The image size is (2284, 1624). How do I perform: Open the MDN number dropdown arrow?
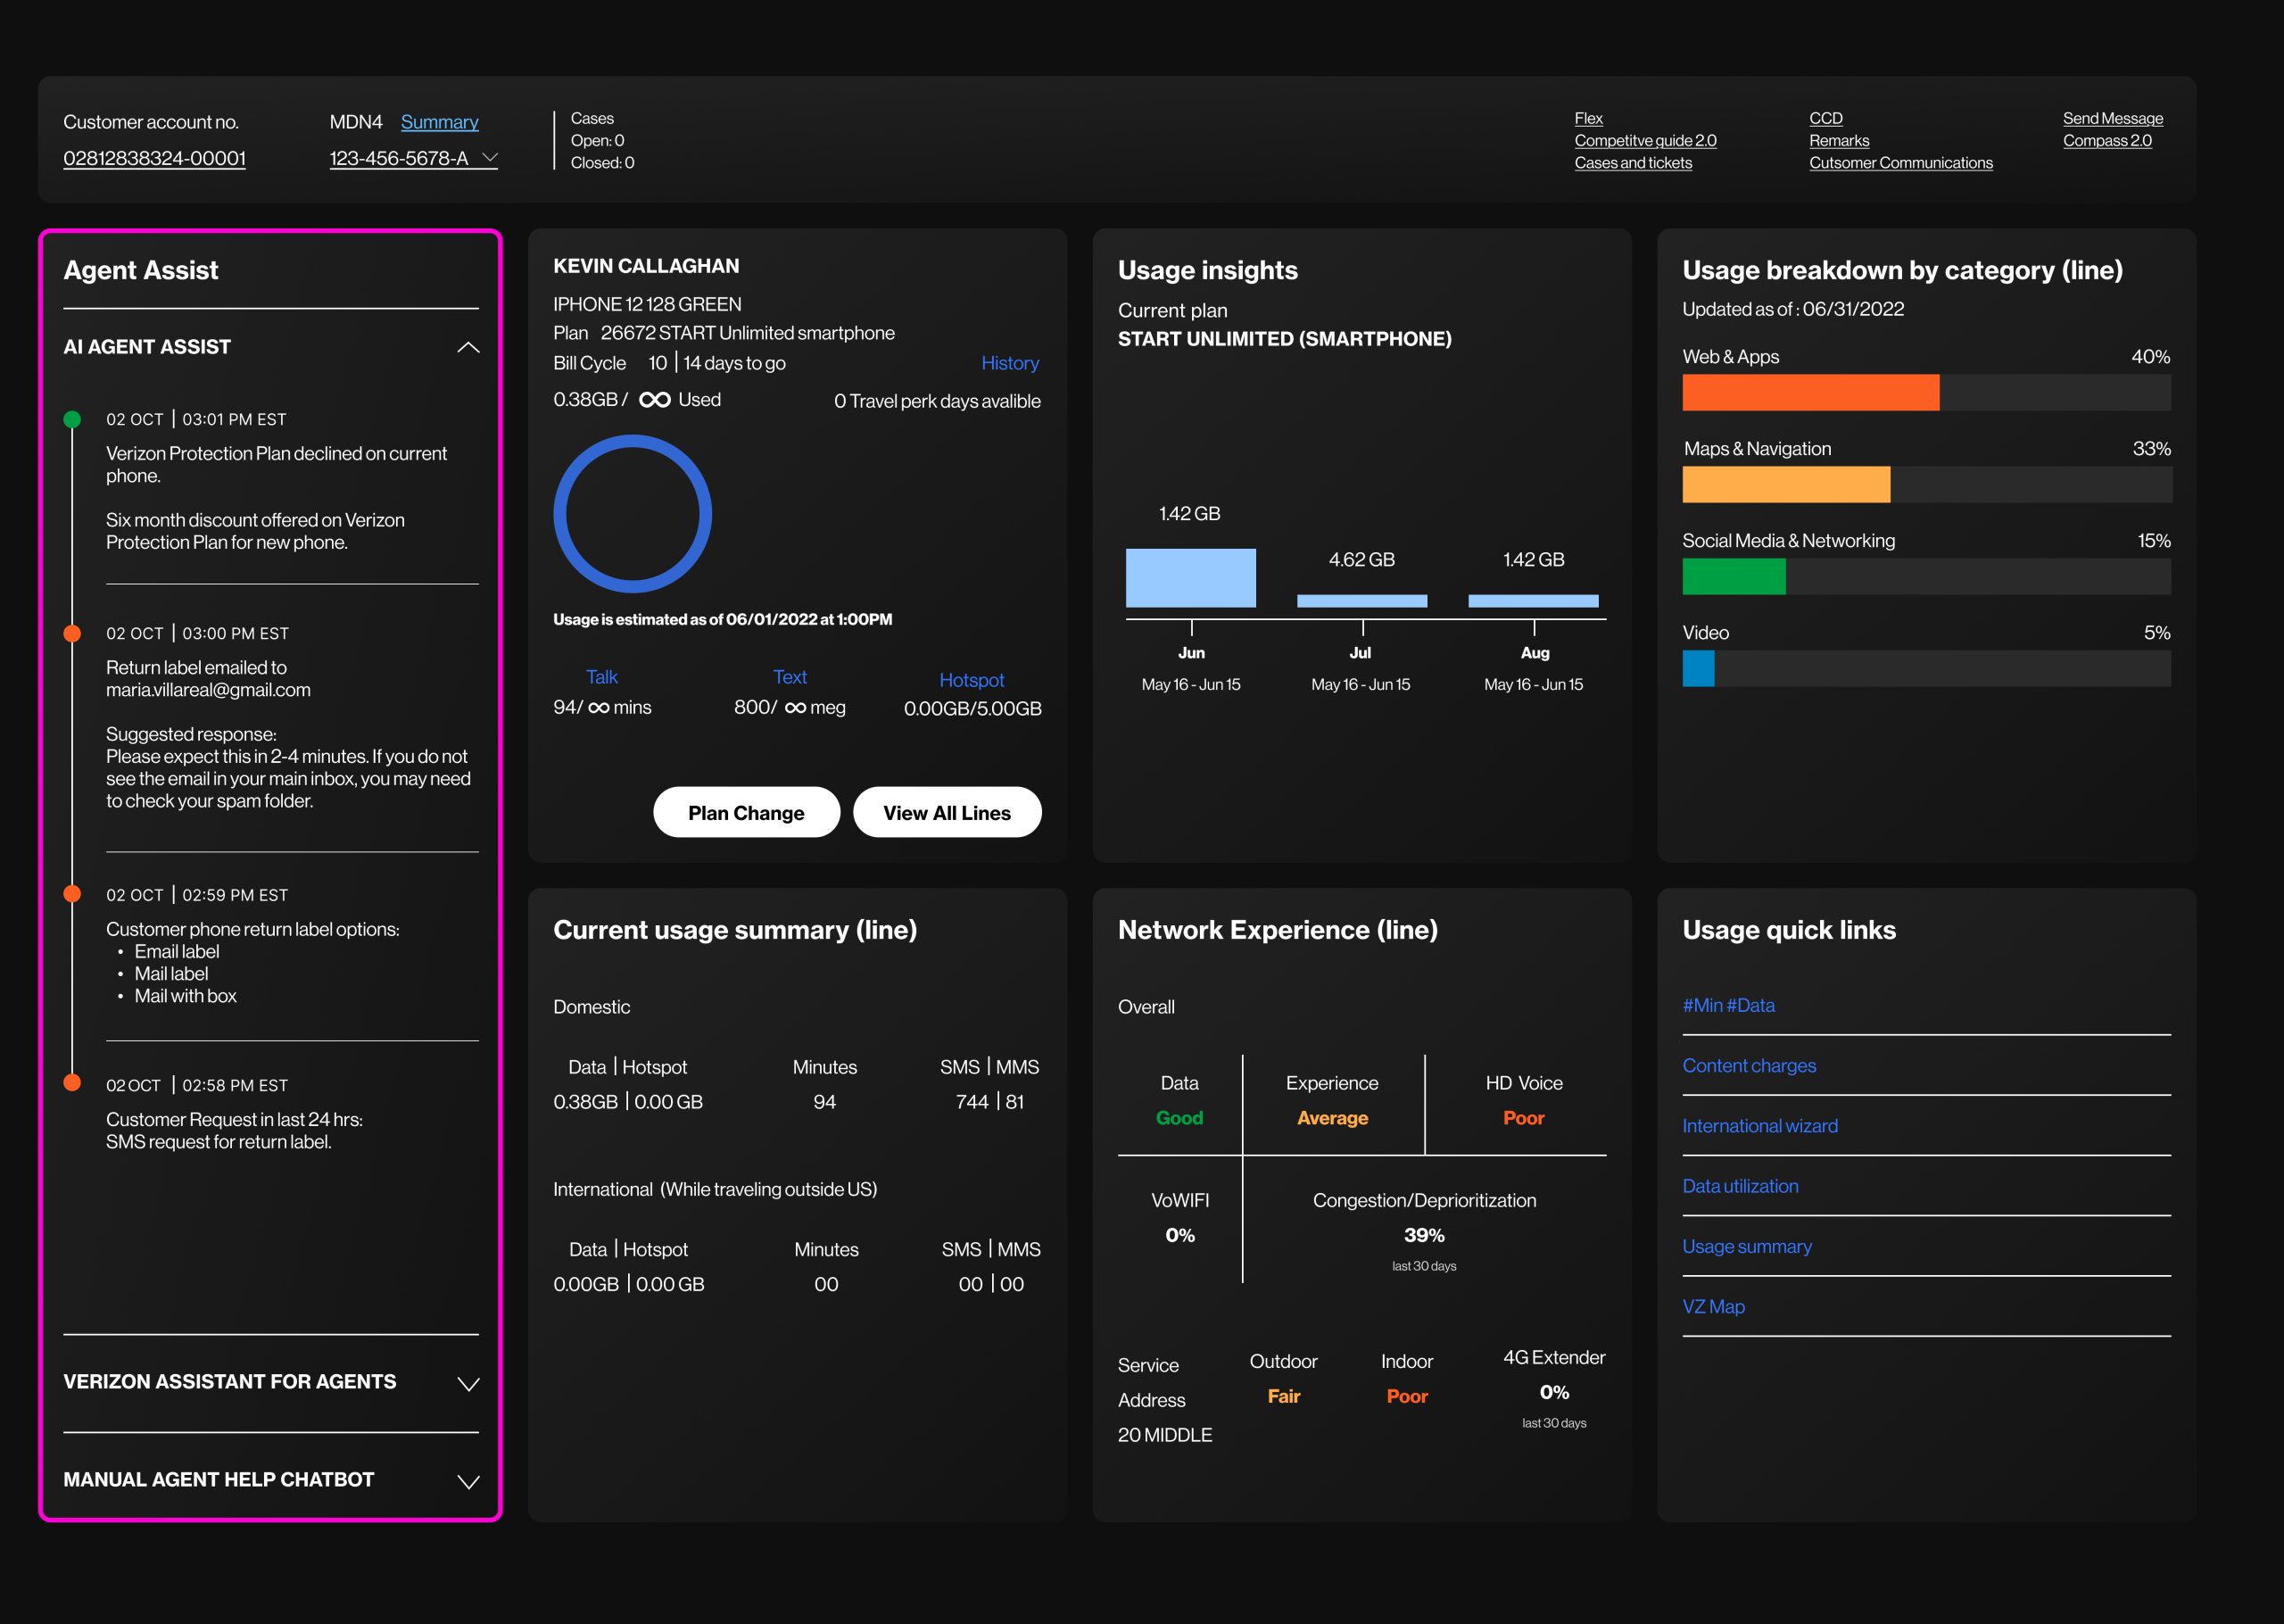(x=490, y=157)
